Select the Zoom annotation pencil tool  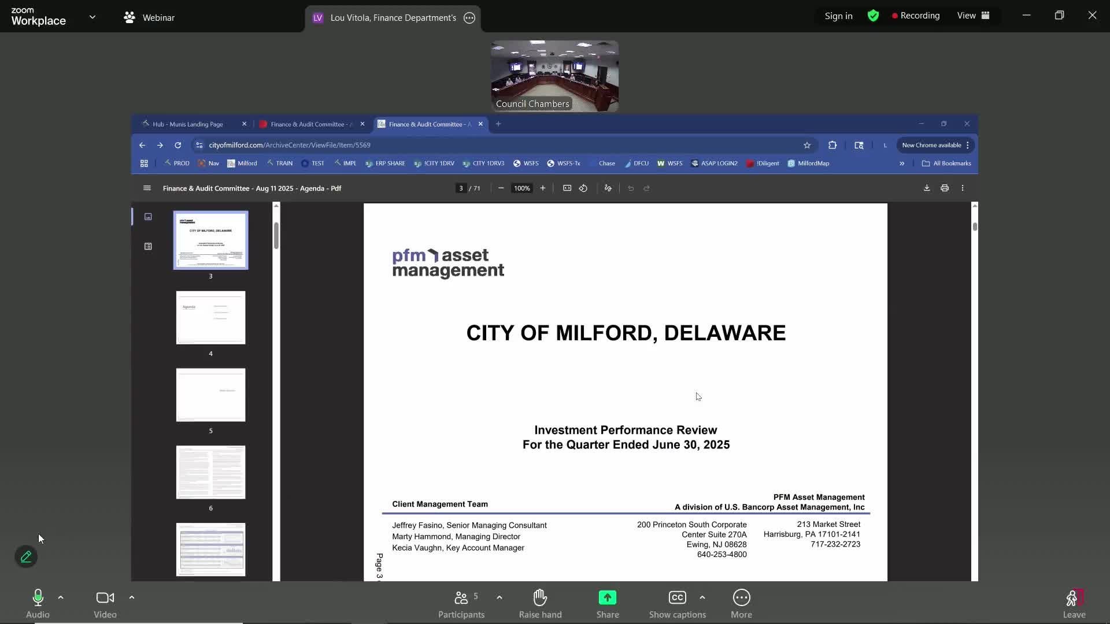pos(25,556)
